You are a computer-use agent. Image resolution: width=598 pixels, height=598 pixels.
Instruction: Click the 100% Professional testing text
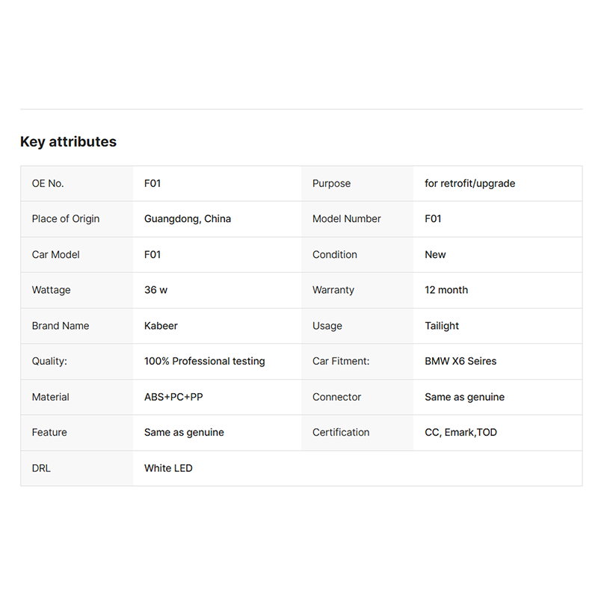204,361
